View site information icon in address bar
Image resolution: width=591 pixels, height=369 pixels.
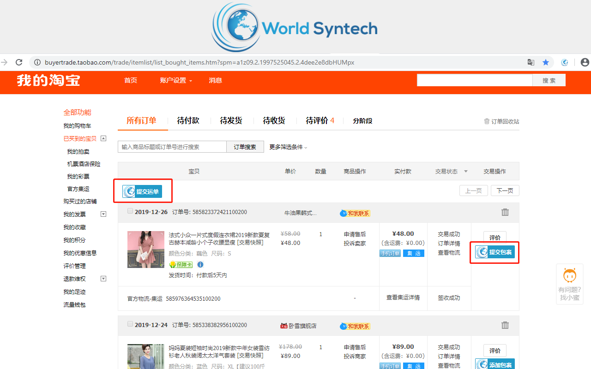tap(37, 62)
